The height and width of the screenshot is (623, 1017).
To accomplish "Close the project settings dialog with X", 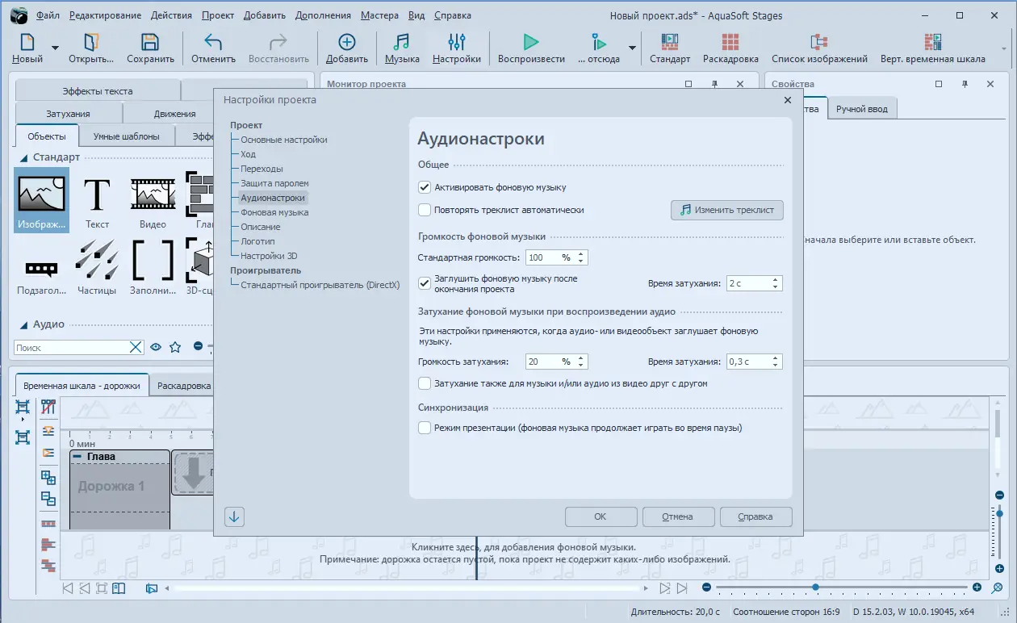I will pyautogui.click(x=788, y=100).
